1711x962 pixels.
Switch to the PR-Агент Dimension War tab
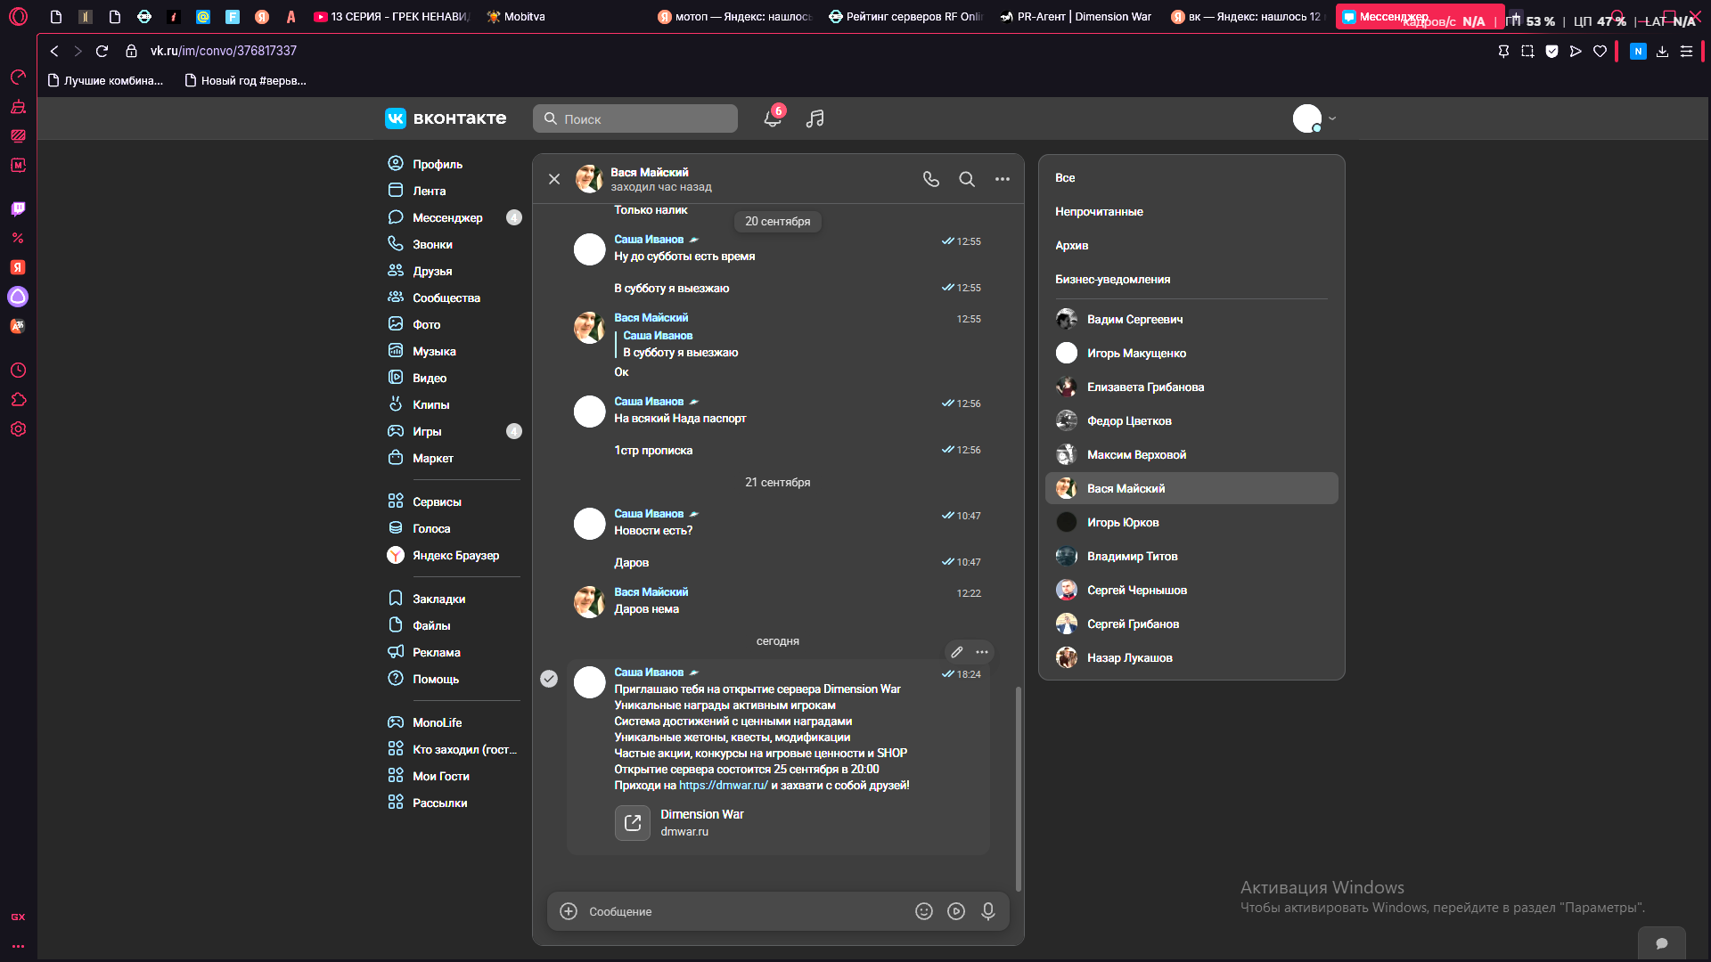coord(1076,16)
